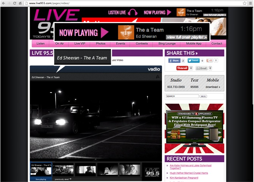Open the Bing Lounge menu item
This screenshot has height=182, width=254.
[167, 44]
